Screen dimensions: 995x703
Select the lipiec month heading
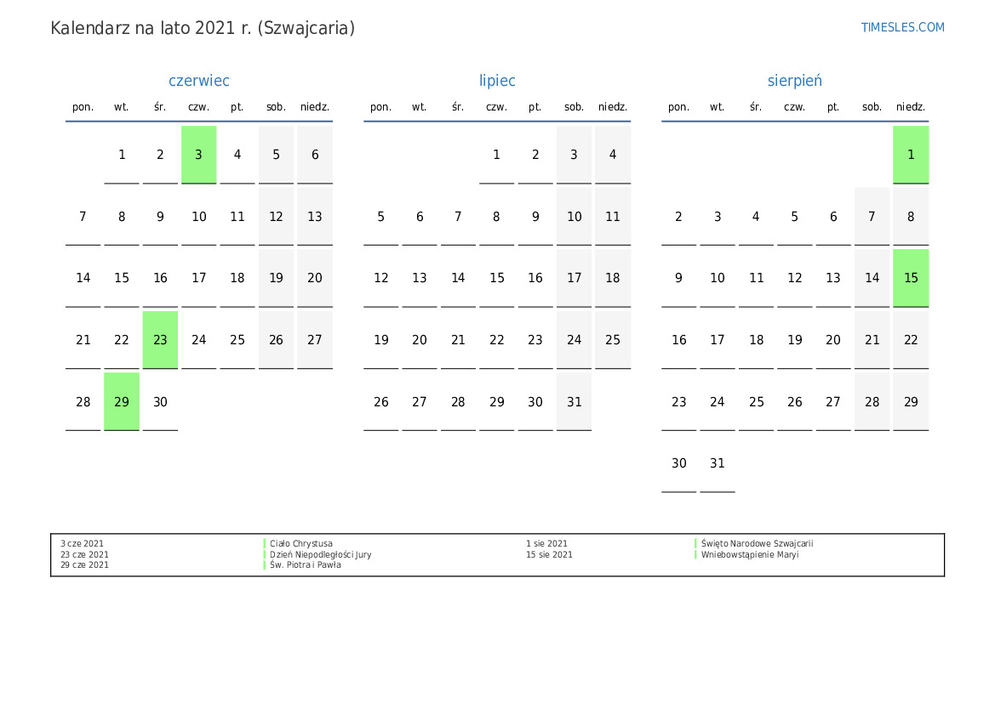(x=497, y=81)
